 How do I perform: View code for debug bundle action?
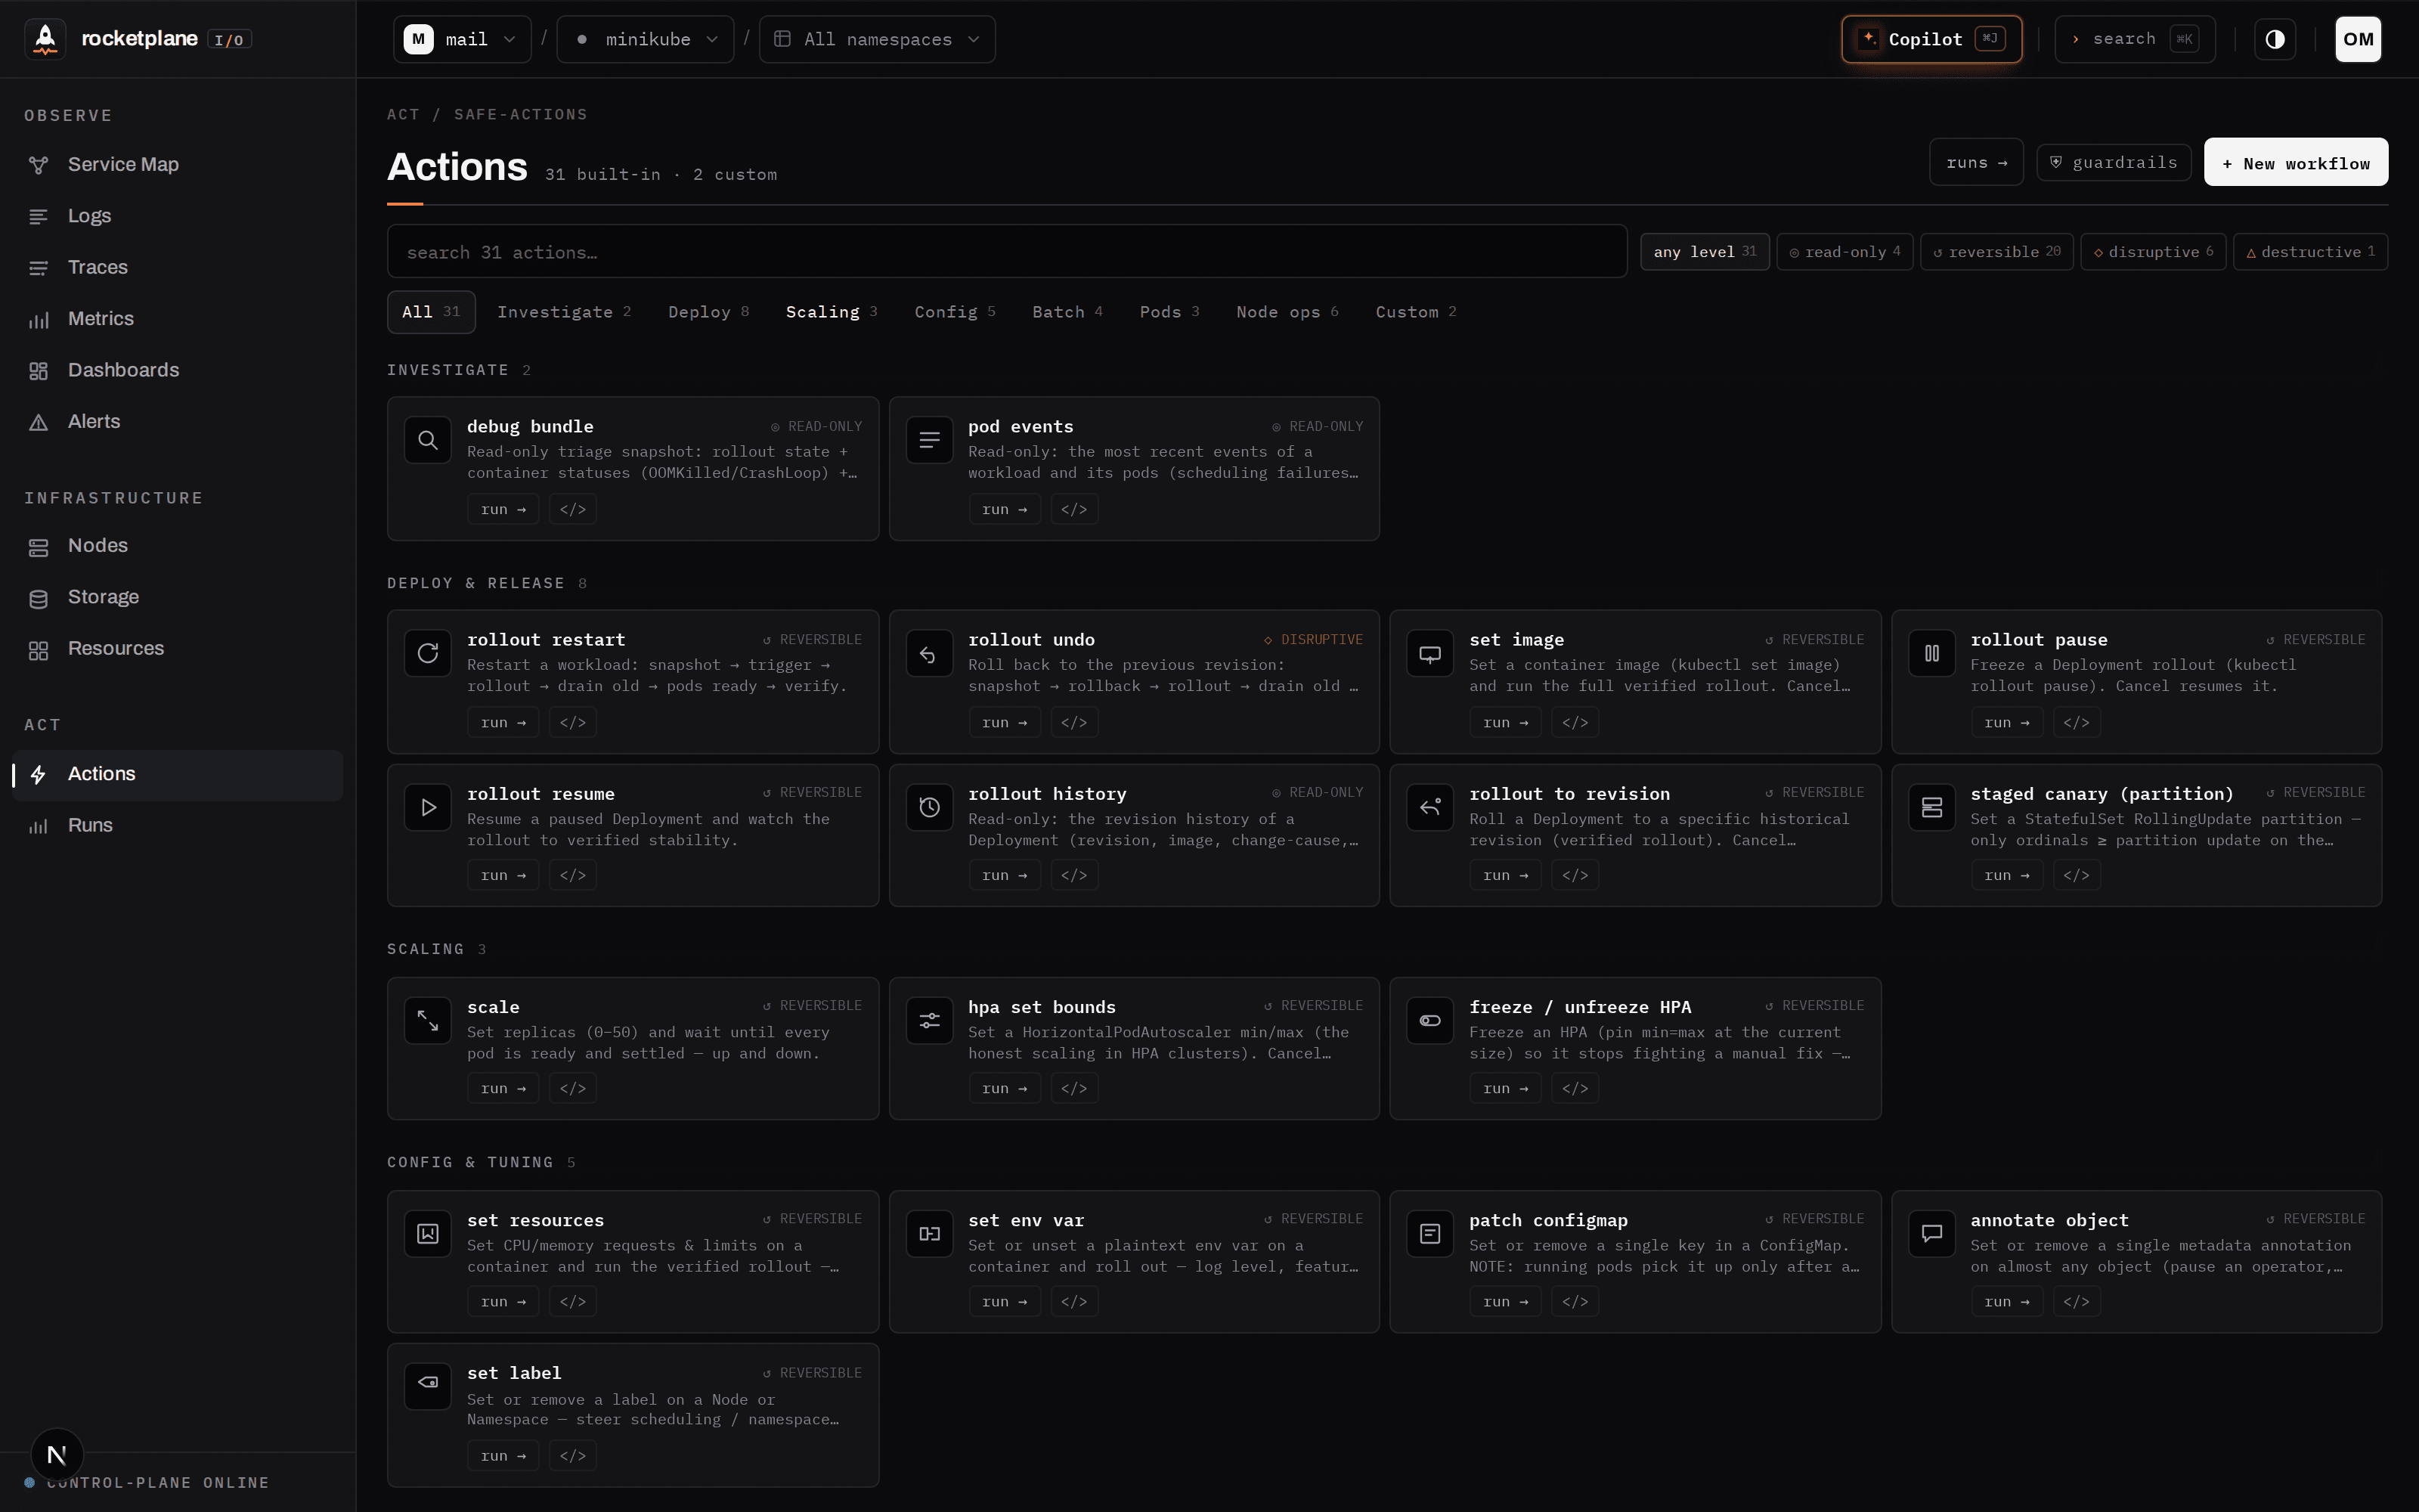573,509
